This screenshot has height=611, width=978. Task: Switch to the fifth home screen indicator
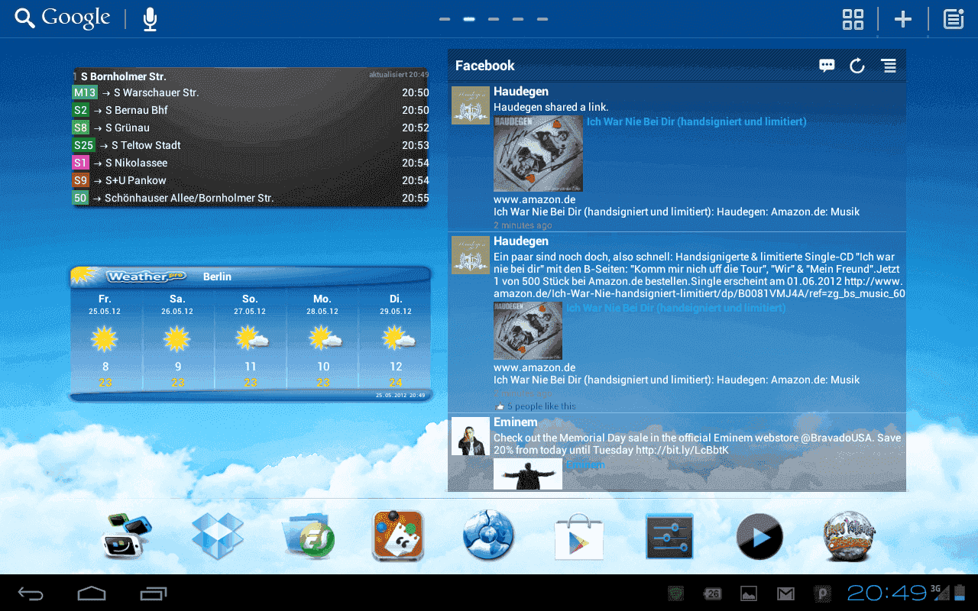542,19
